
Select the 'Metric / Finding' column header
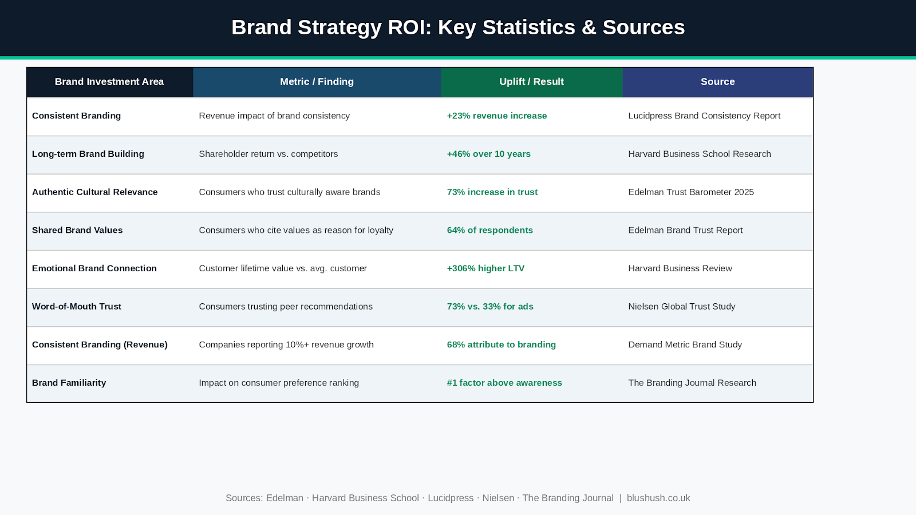pyautogui.click(x=317, y=82)
